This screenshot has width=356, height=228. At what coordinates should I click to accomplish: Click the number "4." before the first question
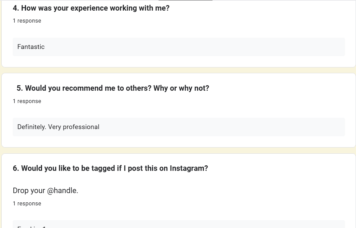[16, 8]
